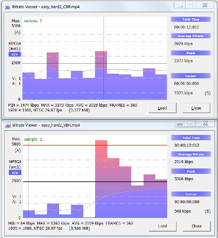218x238 pixels.
Task: Click the Average Bitrate header in the CBR window
Action: 191,36
